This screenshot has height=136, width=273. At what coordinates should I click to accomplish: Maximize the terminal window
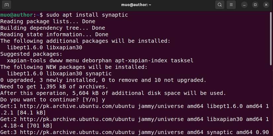(255, 5)
